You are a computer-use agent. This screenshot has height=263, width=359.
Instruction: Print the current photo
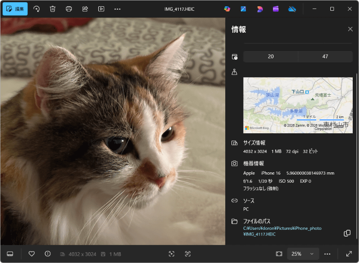click(68, 9)
